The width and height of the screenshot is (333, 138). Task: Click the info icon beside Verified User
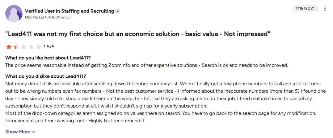[117, 11]
